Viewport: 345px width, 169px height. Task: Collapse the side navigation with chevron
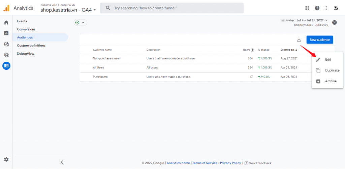click(62, 162)
